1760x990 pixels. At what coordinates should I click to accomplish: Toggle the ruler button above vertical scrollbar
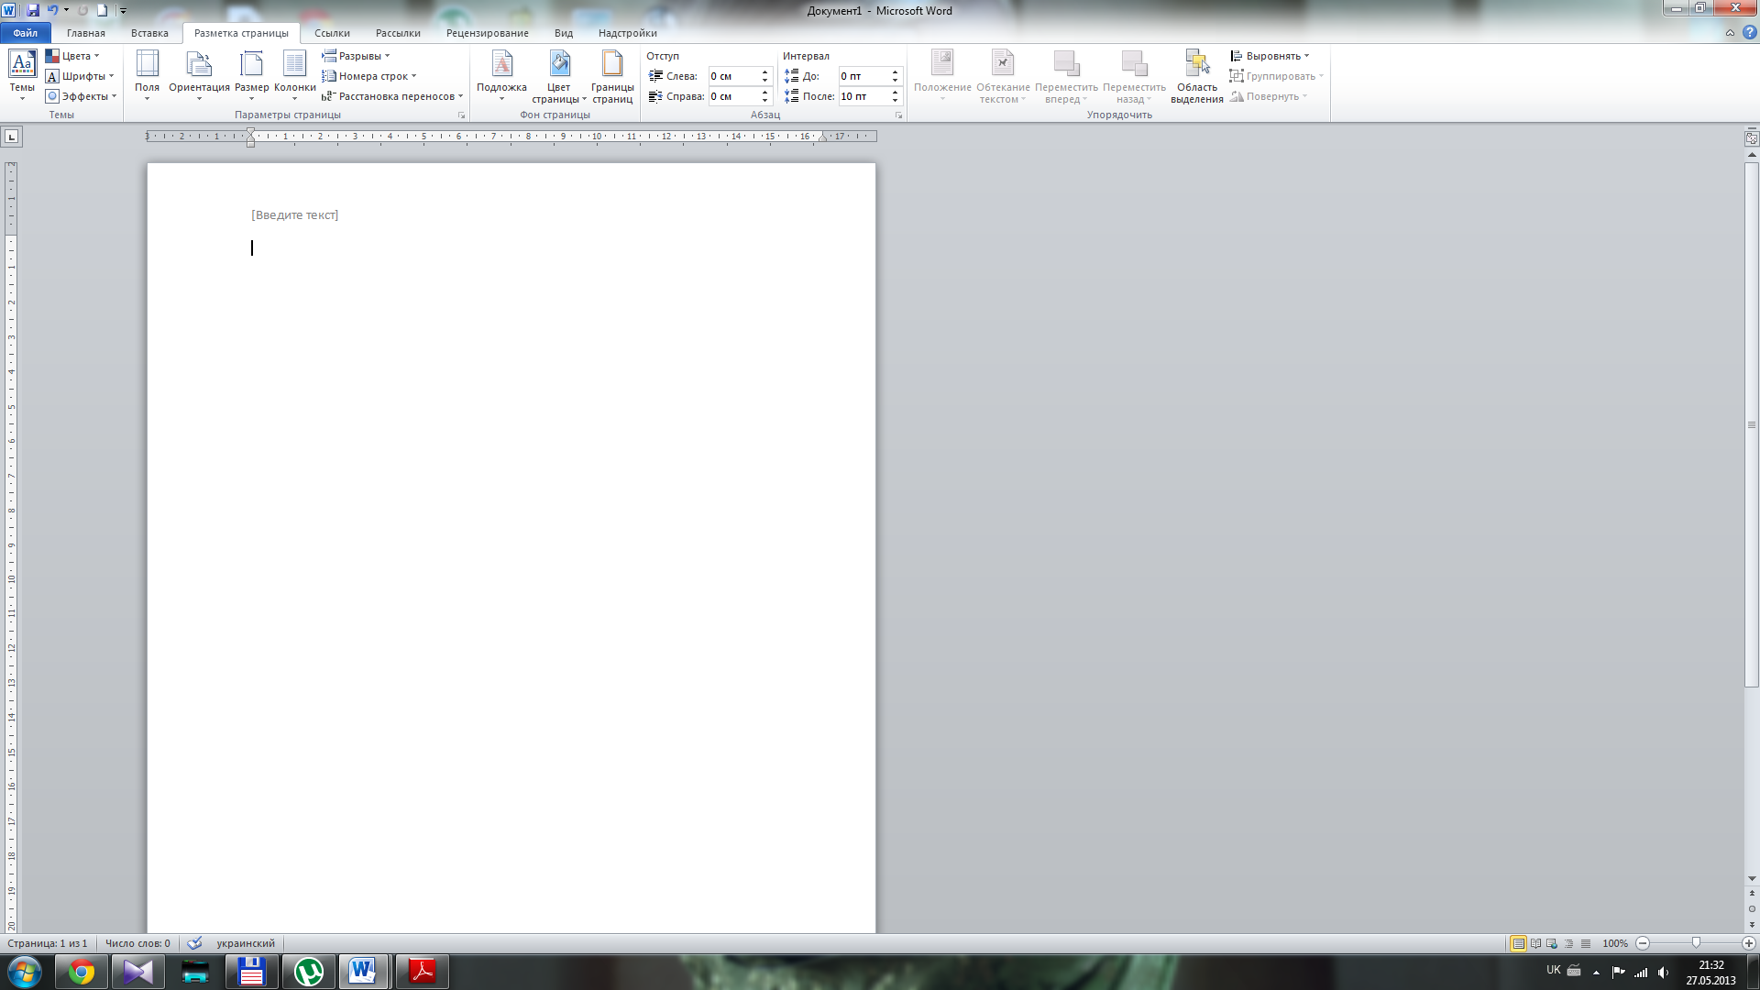[1752, 138]
